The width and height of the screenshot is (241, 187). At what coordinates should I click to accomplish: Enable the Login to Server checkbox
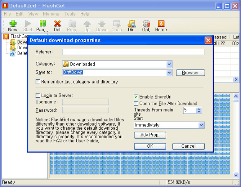coord(38,95)
